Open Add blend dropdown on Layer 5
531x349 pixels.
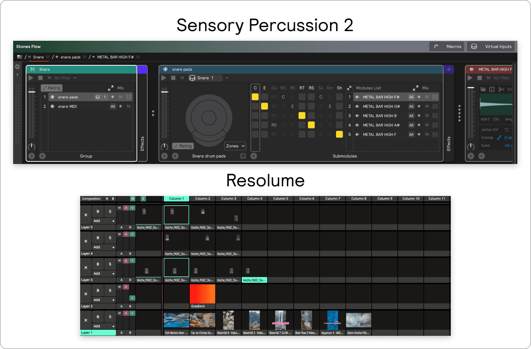[104, 221]
